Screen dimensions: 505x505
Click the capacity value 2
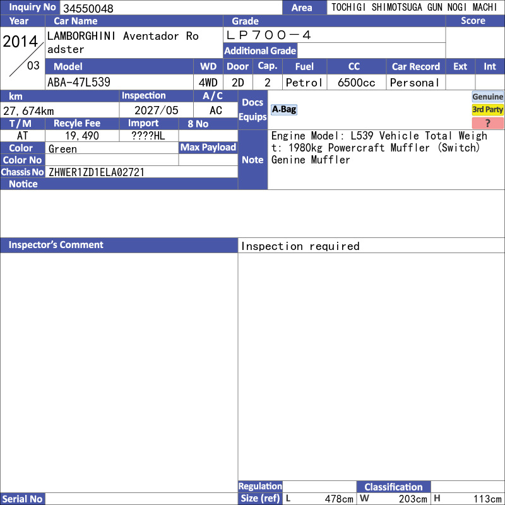point(267,83)
